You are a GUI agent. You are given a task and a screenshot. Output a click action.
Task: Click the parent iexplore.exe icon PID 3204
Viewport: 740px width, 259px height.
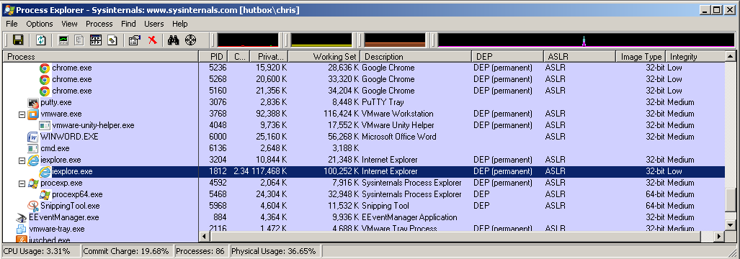coord(33,160)
